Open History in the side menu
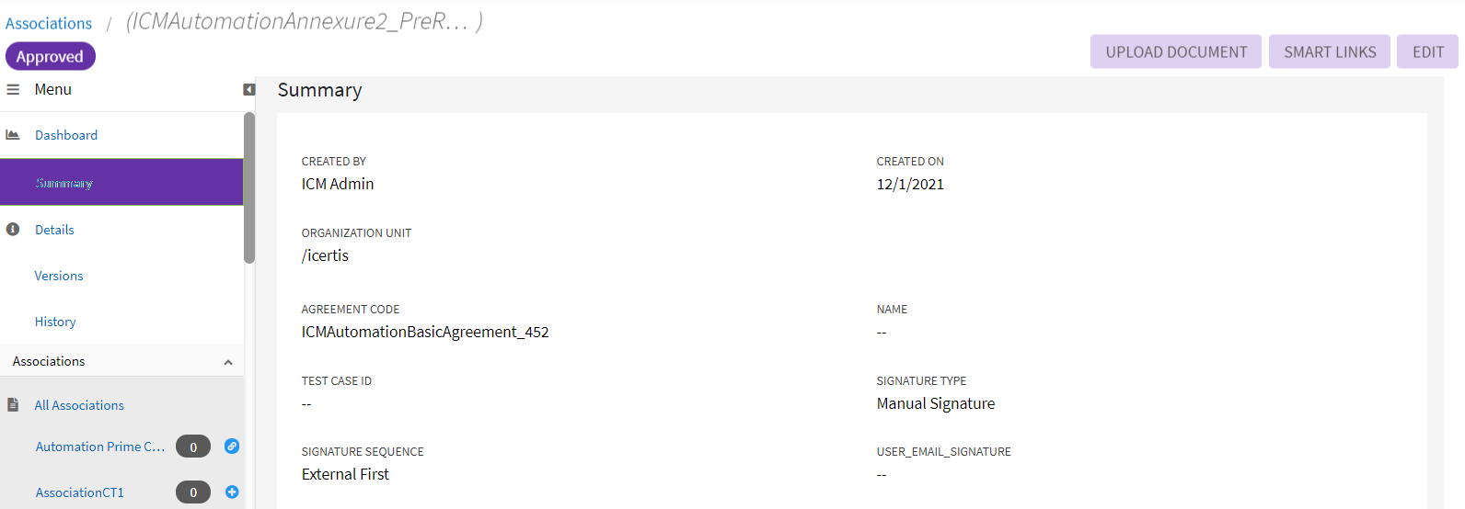 click(55, 322)
